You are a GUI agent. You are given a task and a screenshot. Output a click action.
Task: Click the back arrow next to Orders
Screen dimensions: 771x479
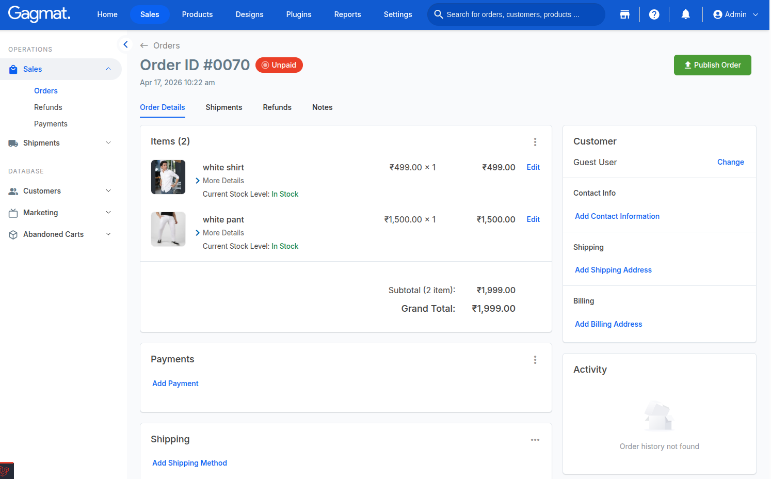(144, 45)
